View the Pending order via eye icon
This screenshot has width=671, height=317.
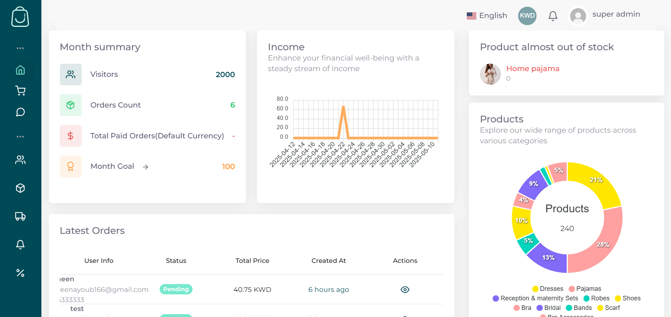point(405,290)
